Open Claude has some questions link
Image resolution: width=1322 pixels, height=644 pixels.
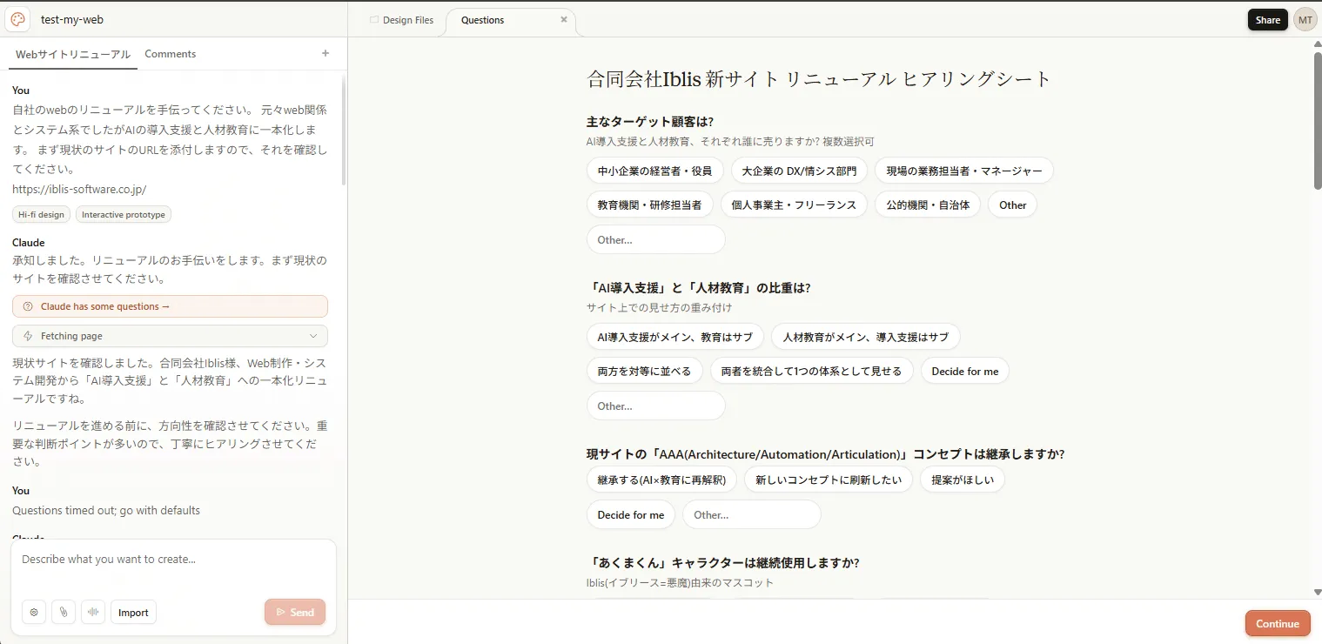pyautogui.click(x=170, y=306)
